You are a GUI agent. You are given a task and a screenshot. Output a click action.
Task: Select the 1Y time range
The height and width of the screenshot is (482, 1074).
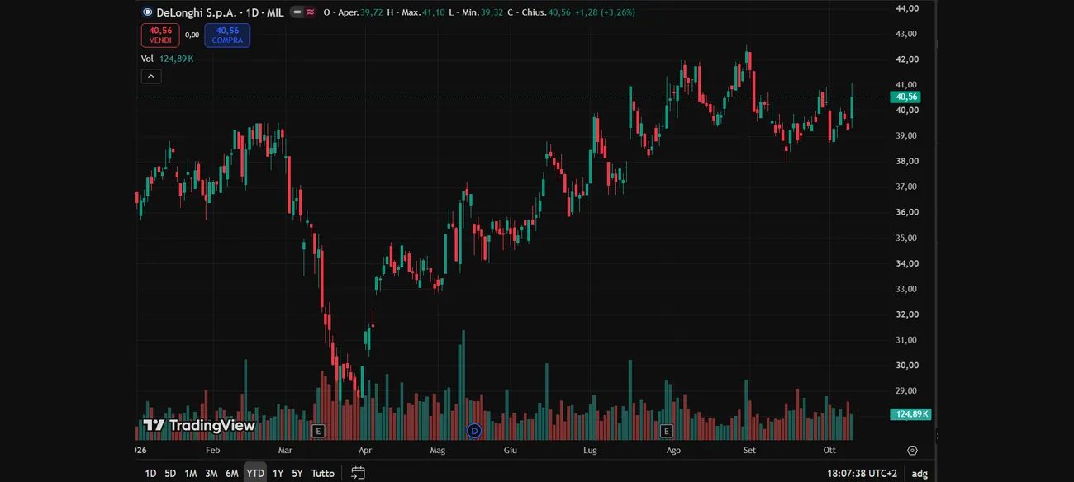pyautogui.click(x=278, y=473)
